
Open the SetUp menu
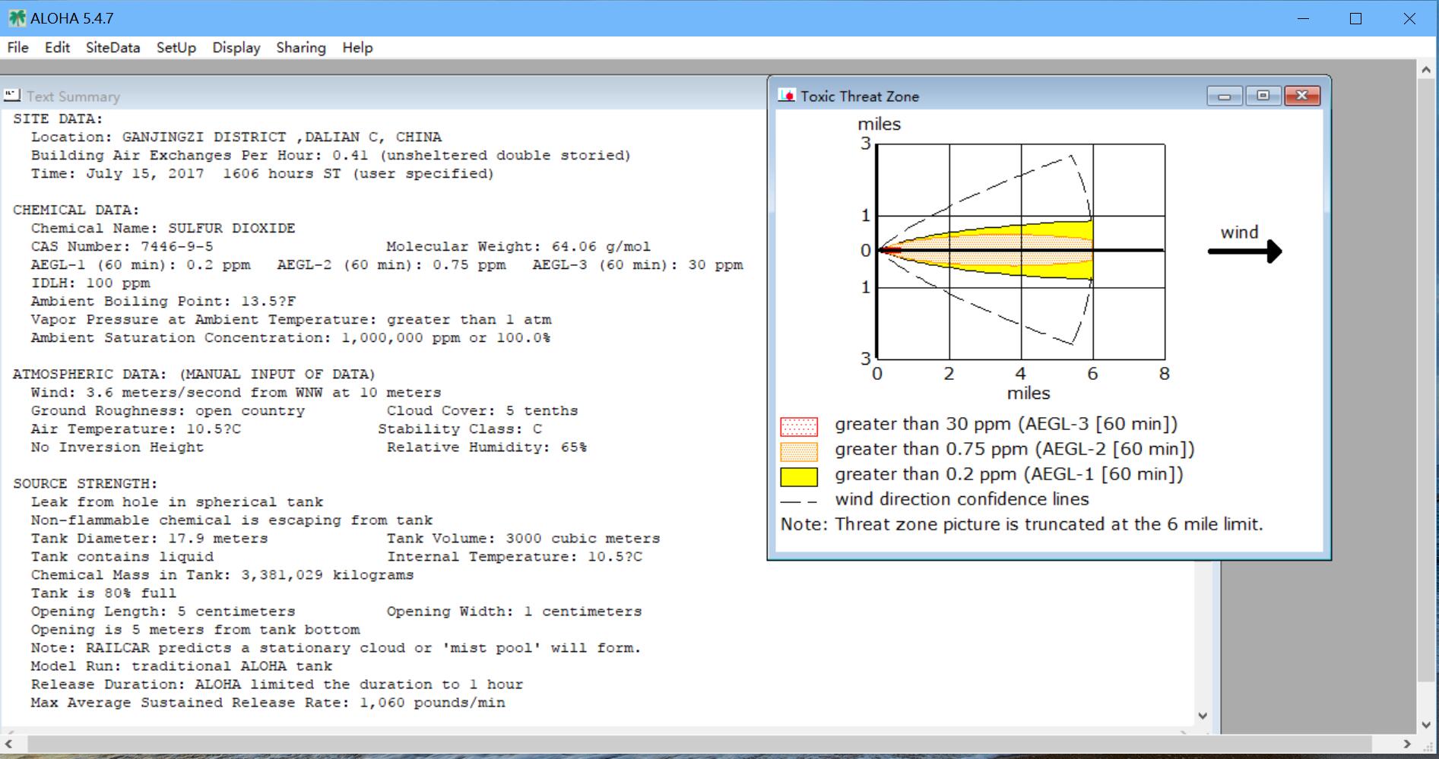176,48
